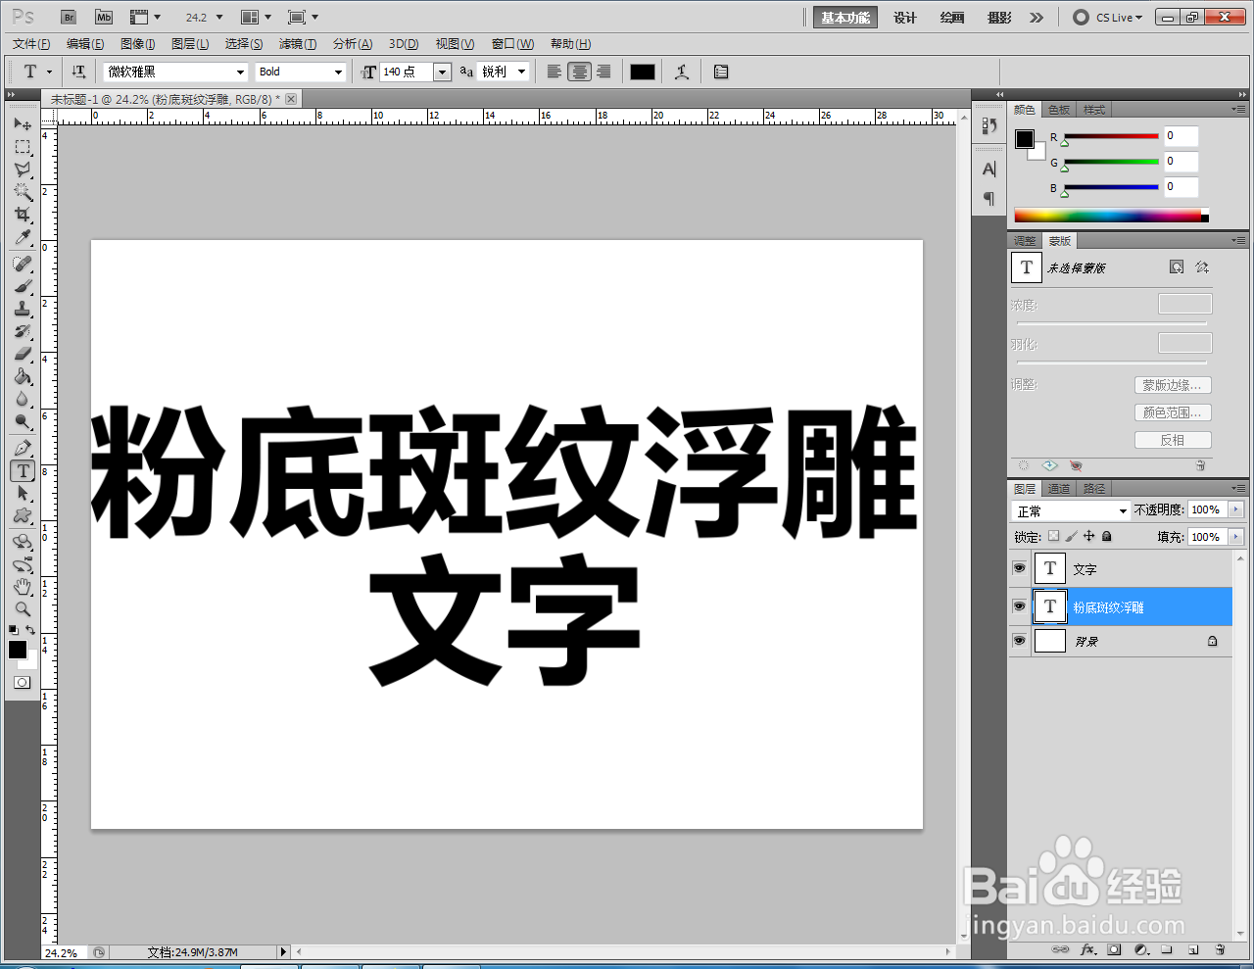Add layer style via fx icon
1254x969 pixels.
point(1087,949)
